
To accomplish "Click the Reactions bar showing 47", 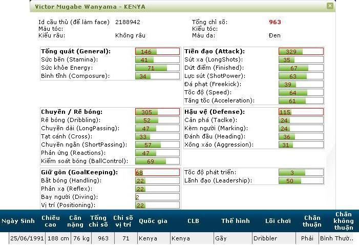I will pos(157,153).
